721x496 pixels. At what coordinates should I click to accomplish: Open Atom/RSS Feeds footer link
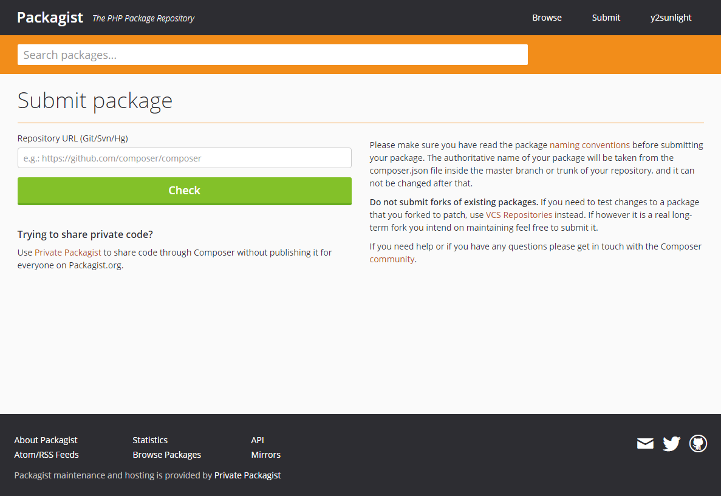point(46,455)
